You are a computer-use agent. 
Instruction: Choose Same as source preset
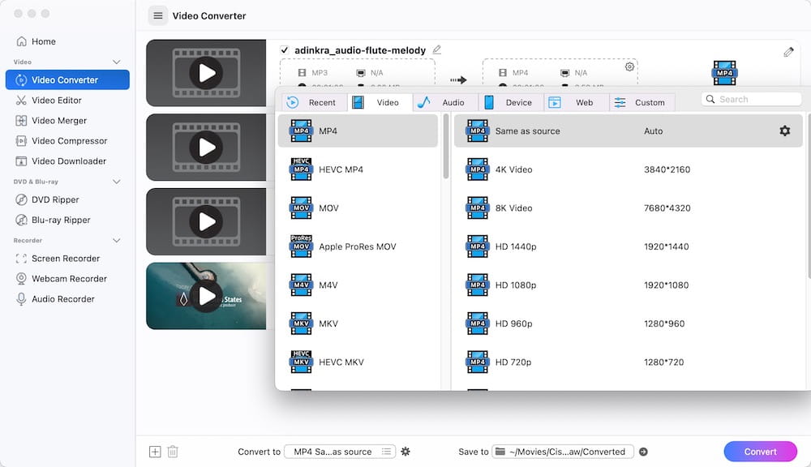(628, 131)
